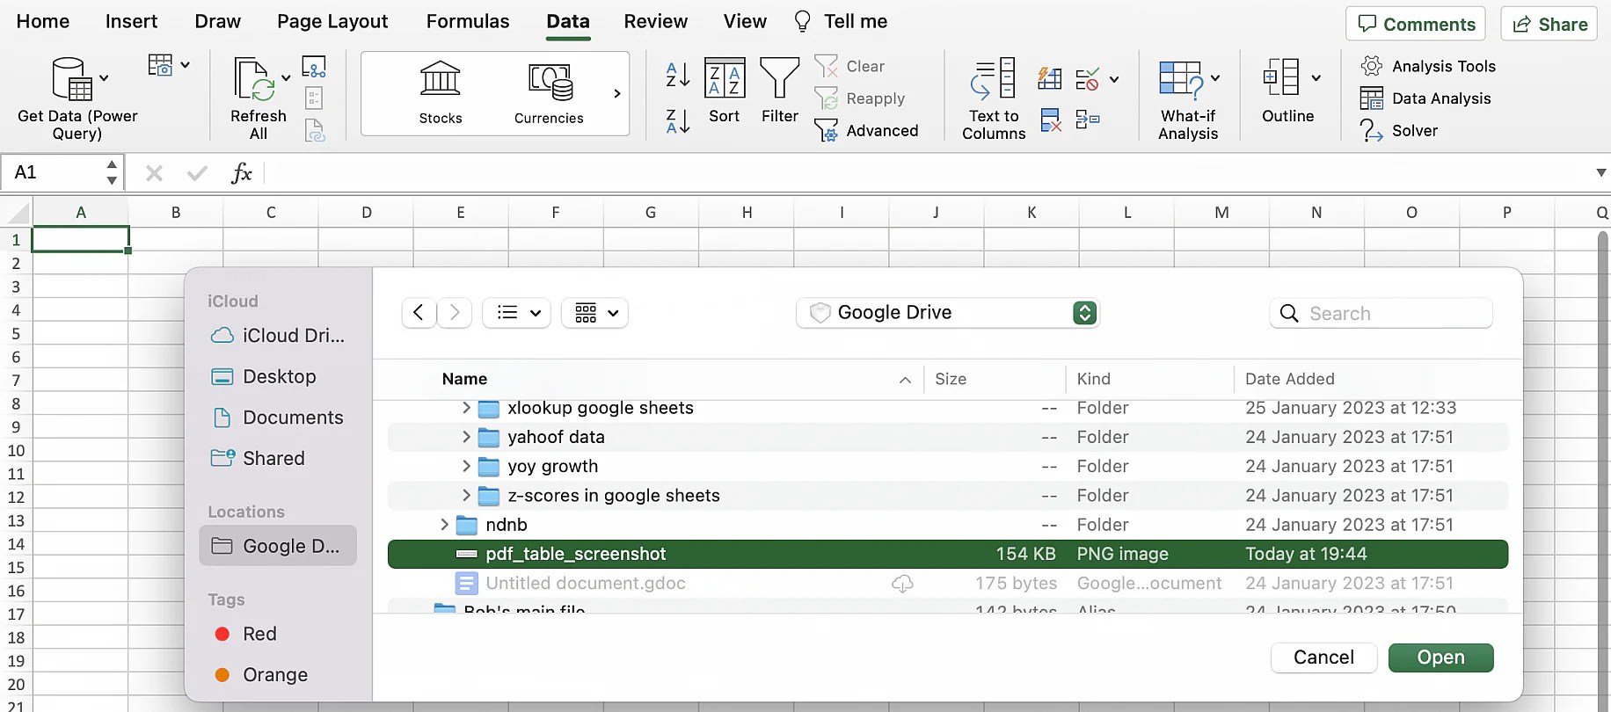Open the Review tab
The height and width of the screenshot is (712, 1611).
pos(655,21)
